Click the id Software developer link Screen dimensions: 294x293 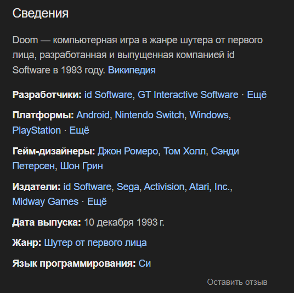click(108, 95)
